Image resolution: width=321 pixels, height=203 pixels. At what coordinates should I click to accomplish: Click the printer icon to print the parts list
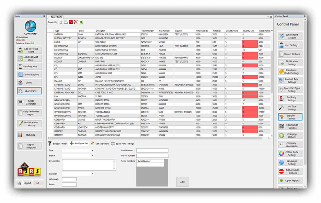coord(66,22)
